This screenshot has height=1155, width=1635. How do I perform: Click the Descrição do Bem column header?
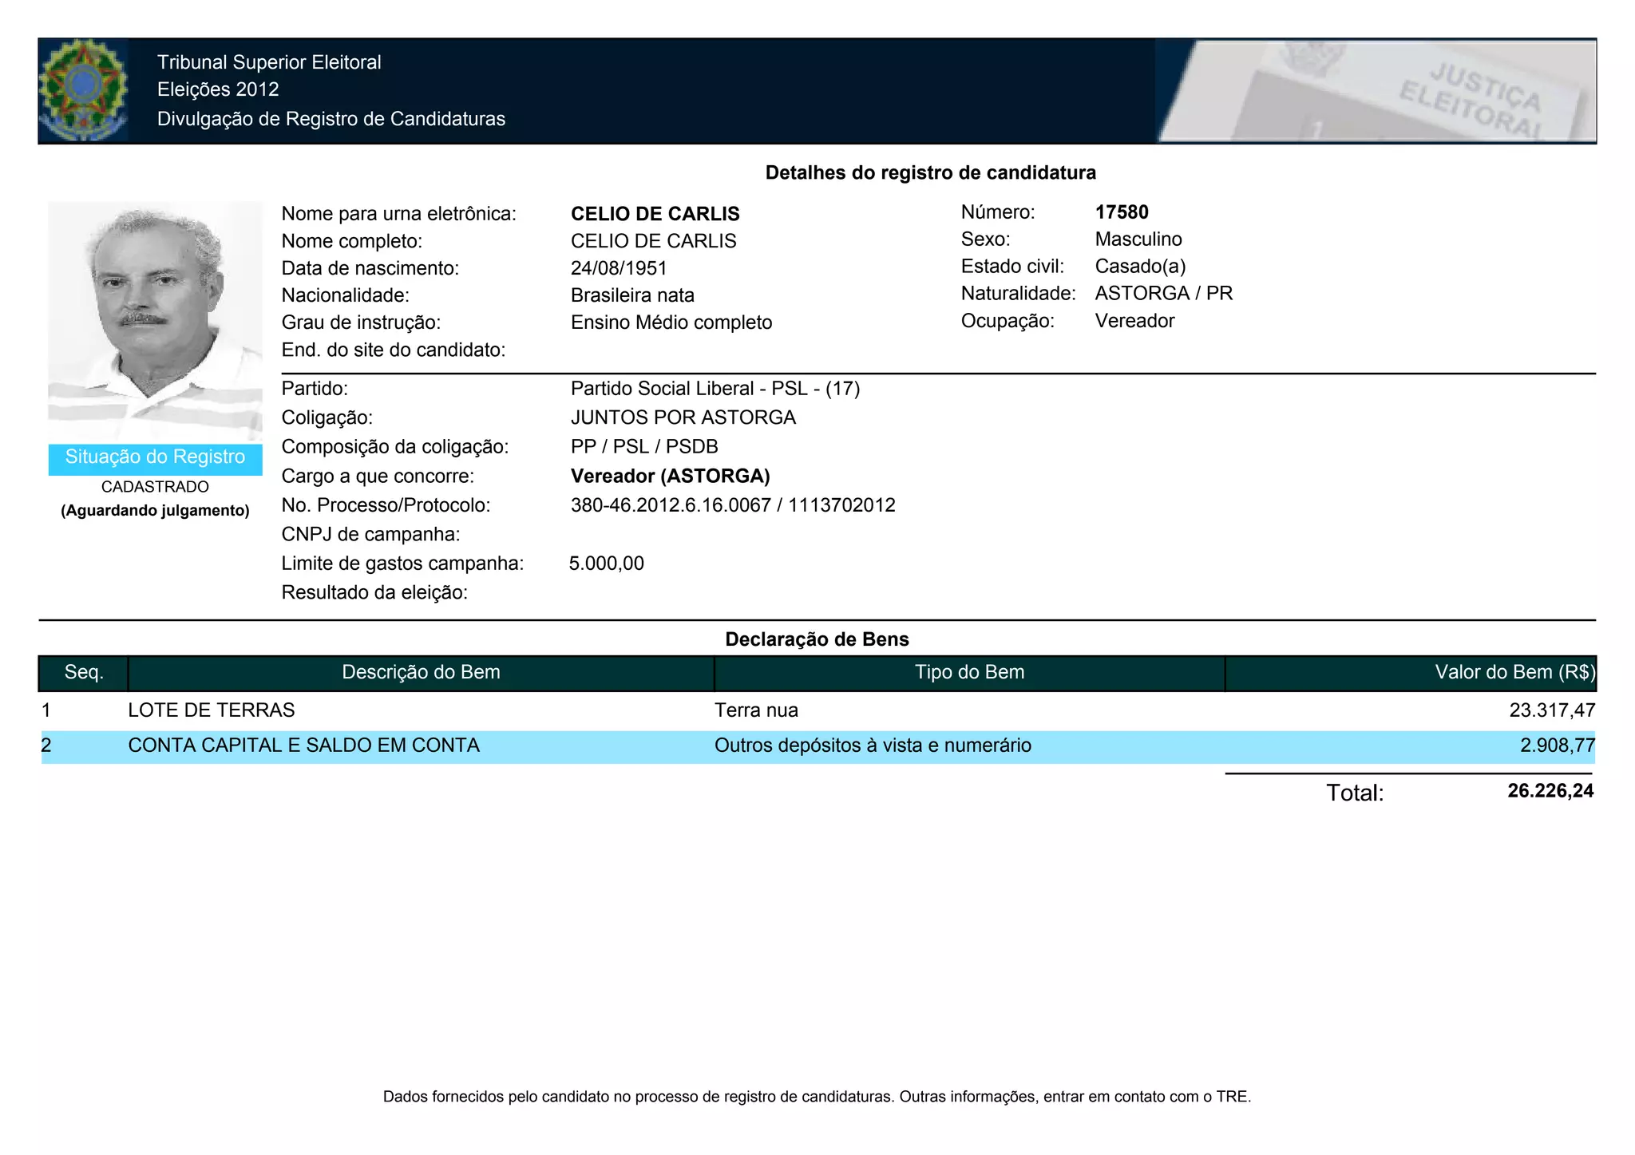(x=421, y=673)
